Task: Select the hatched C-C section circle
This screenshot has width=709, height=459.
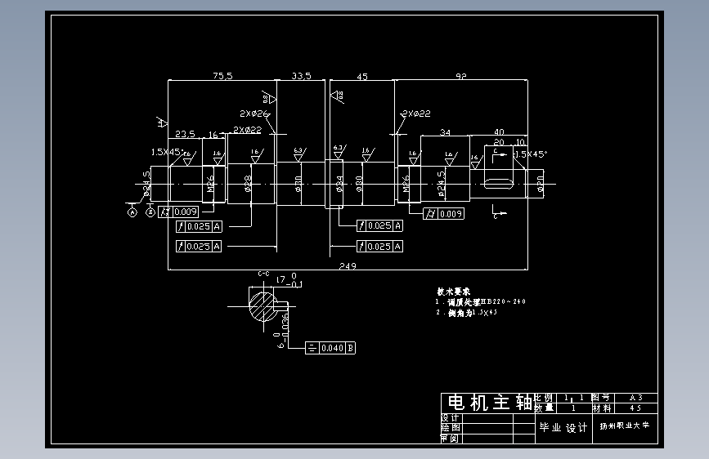Action: [x=263, y=306]
